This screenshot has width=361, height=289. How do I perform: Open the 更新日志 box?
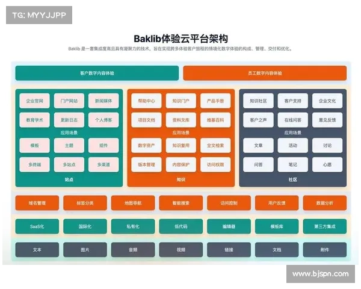[x=69, y=120]
